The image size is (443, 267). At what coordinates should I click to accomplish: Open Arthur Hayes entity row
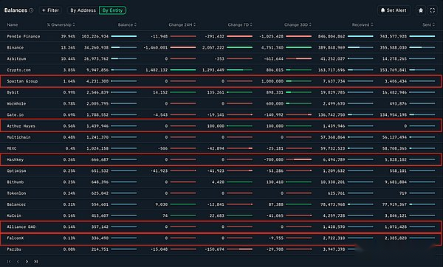click(221, 126)
